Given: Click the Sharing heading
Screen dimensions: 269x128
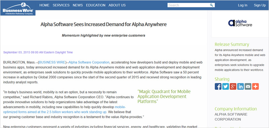Looking at the screenshot, I should coord(222,79).
